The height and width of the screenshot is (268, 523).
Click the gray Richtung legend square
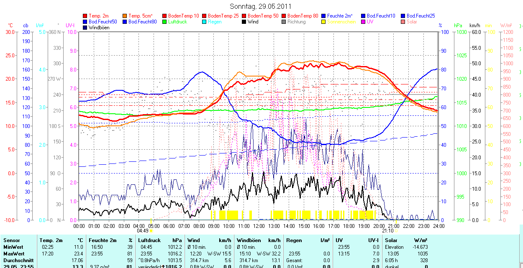point(284,22)
